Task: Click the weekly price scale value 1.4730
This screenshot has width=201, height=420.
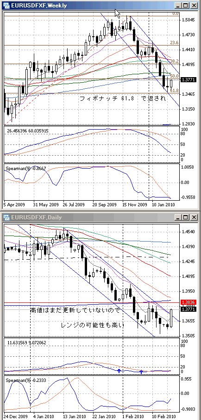Action: [x=188, y=35]
